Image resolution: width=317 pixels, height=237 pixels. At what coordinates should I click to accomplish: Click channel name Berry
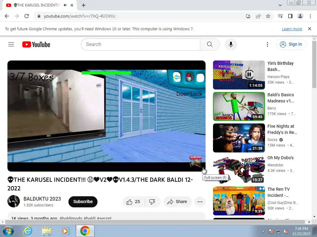271,108
